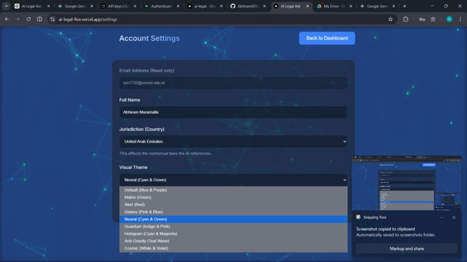This screenshot has width=467, height=262.
Task: View site information icon in address bar
Action: [52, 19]
